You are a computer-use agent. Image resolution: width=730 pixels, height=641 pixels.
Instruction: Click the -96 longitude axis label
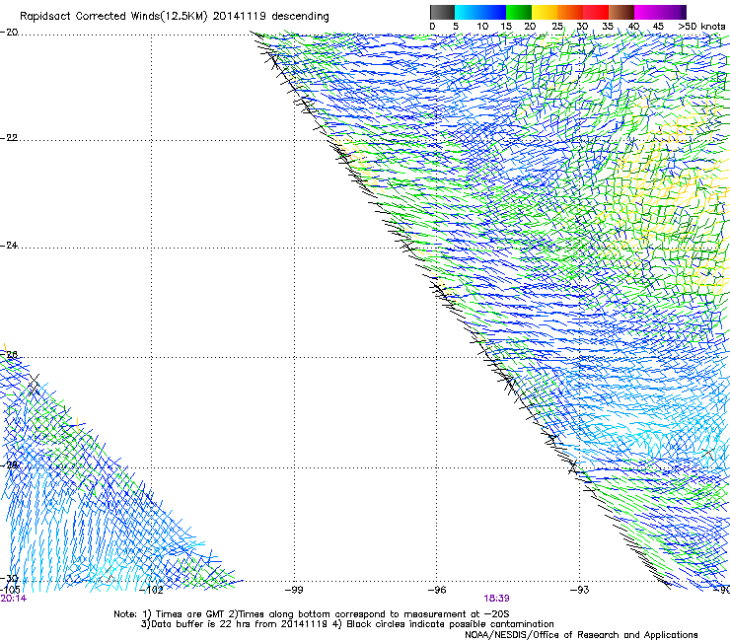437,591
